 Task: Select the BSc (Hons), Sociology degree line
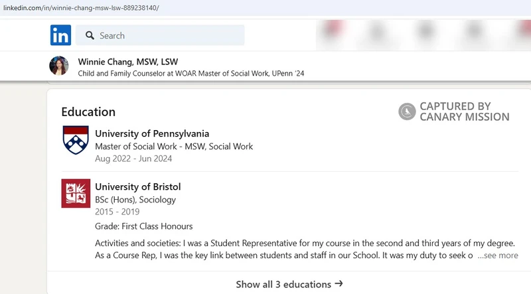[x=135, y=200]
